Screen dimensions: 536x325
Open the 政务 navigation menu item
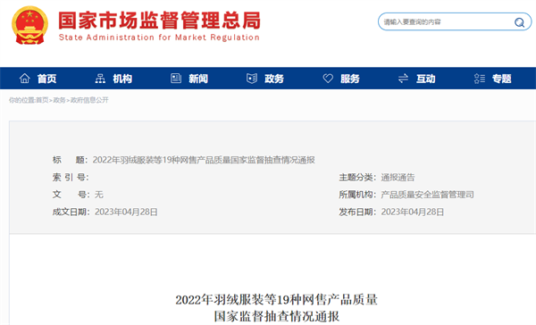274,79
